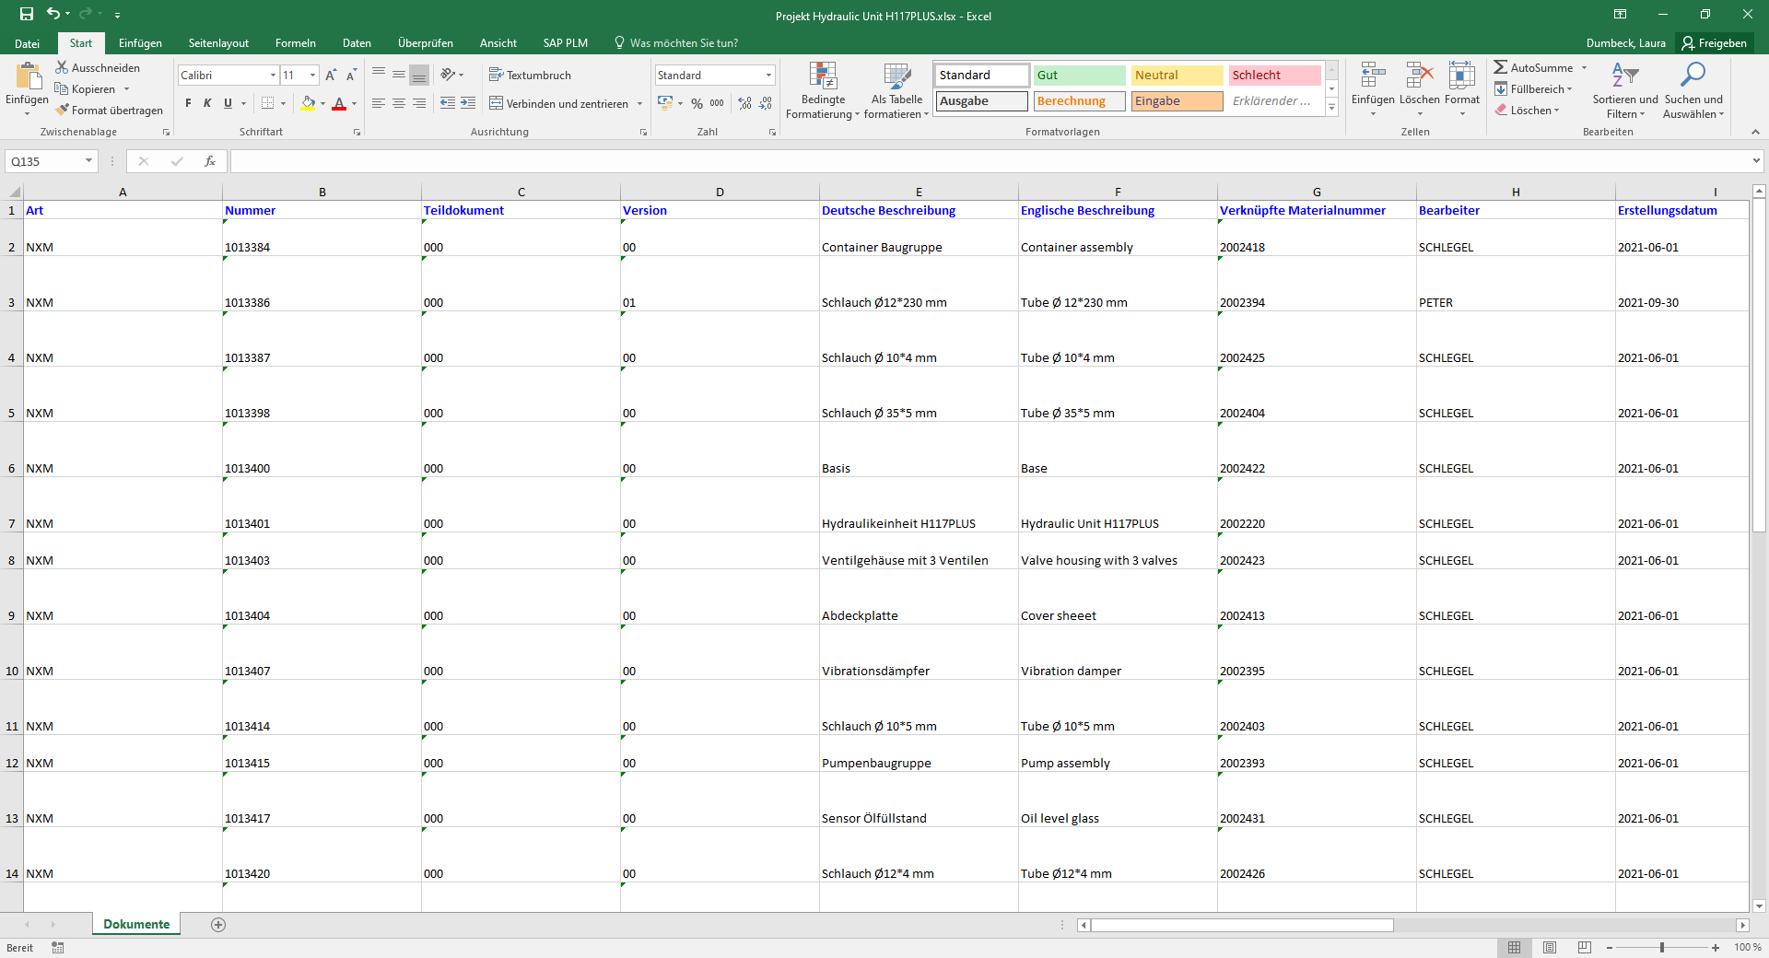Open Suchen und Auswählen menu
1769x958 pixels.
coord(1693,89)
